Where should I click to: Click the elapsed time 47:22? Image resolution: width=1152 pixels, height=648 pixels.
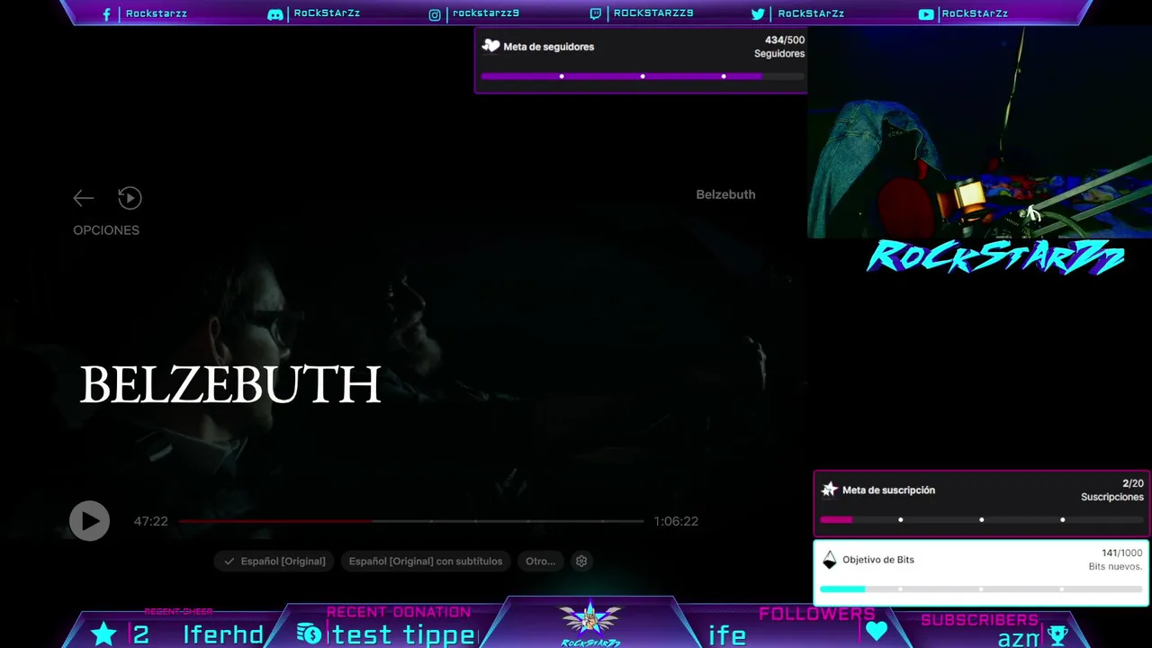click(151, 521)
